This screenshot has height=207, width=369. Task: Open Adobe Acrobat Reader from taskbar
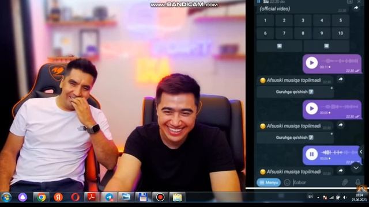tap(92, 197)
